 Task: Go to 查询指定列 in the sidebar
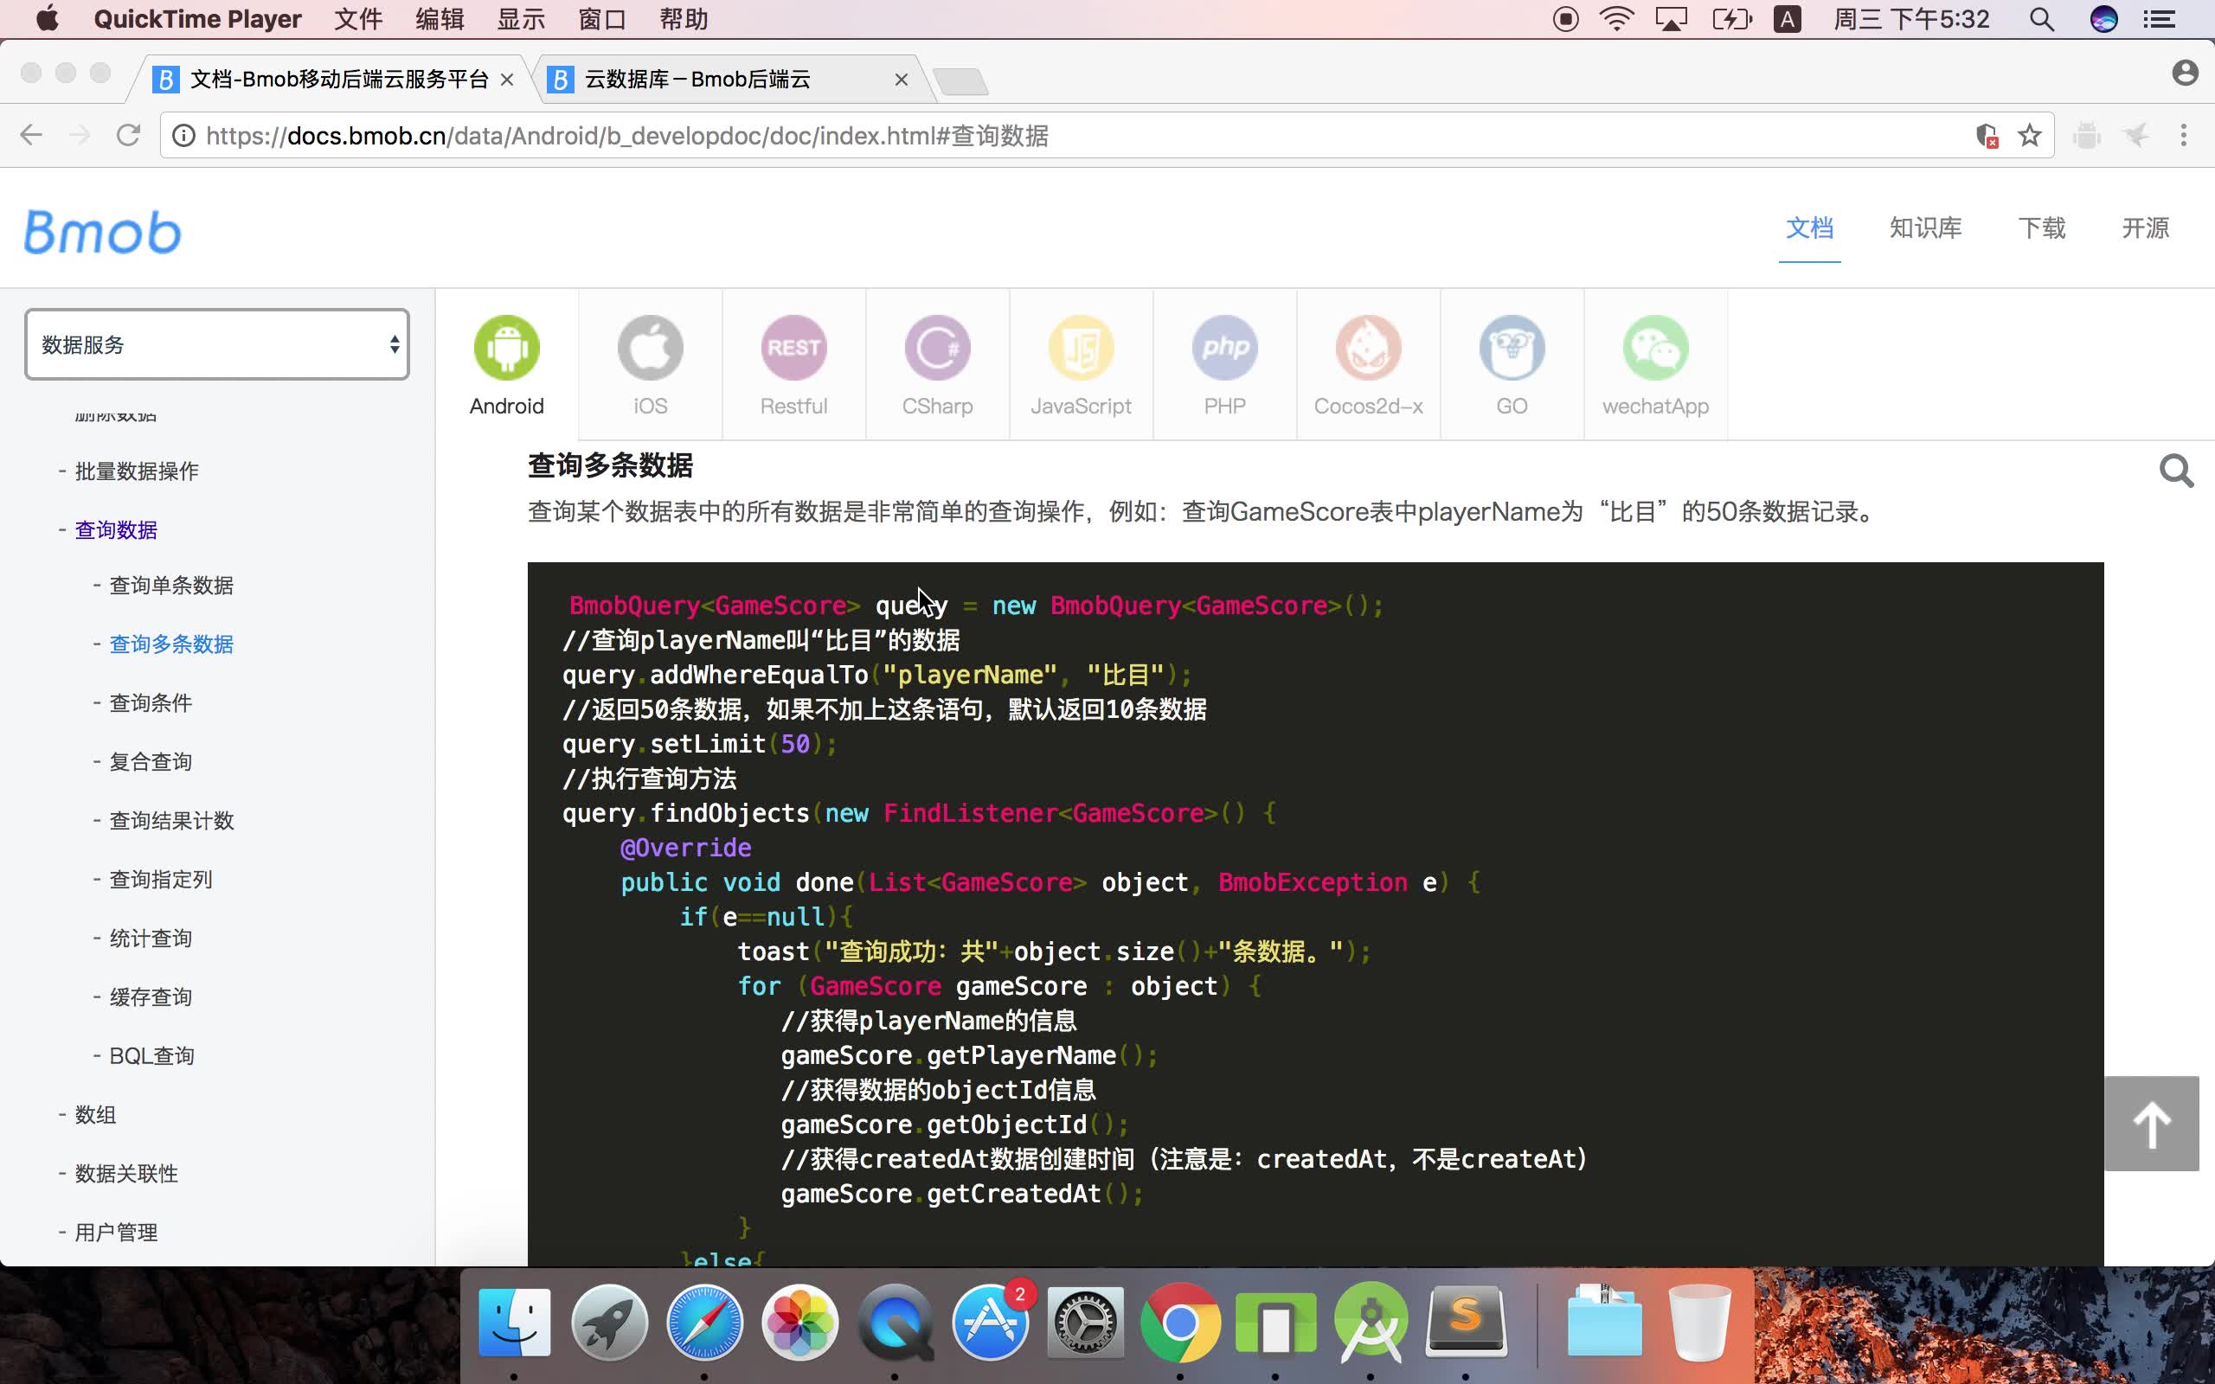tap(161, 880)
